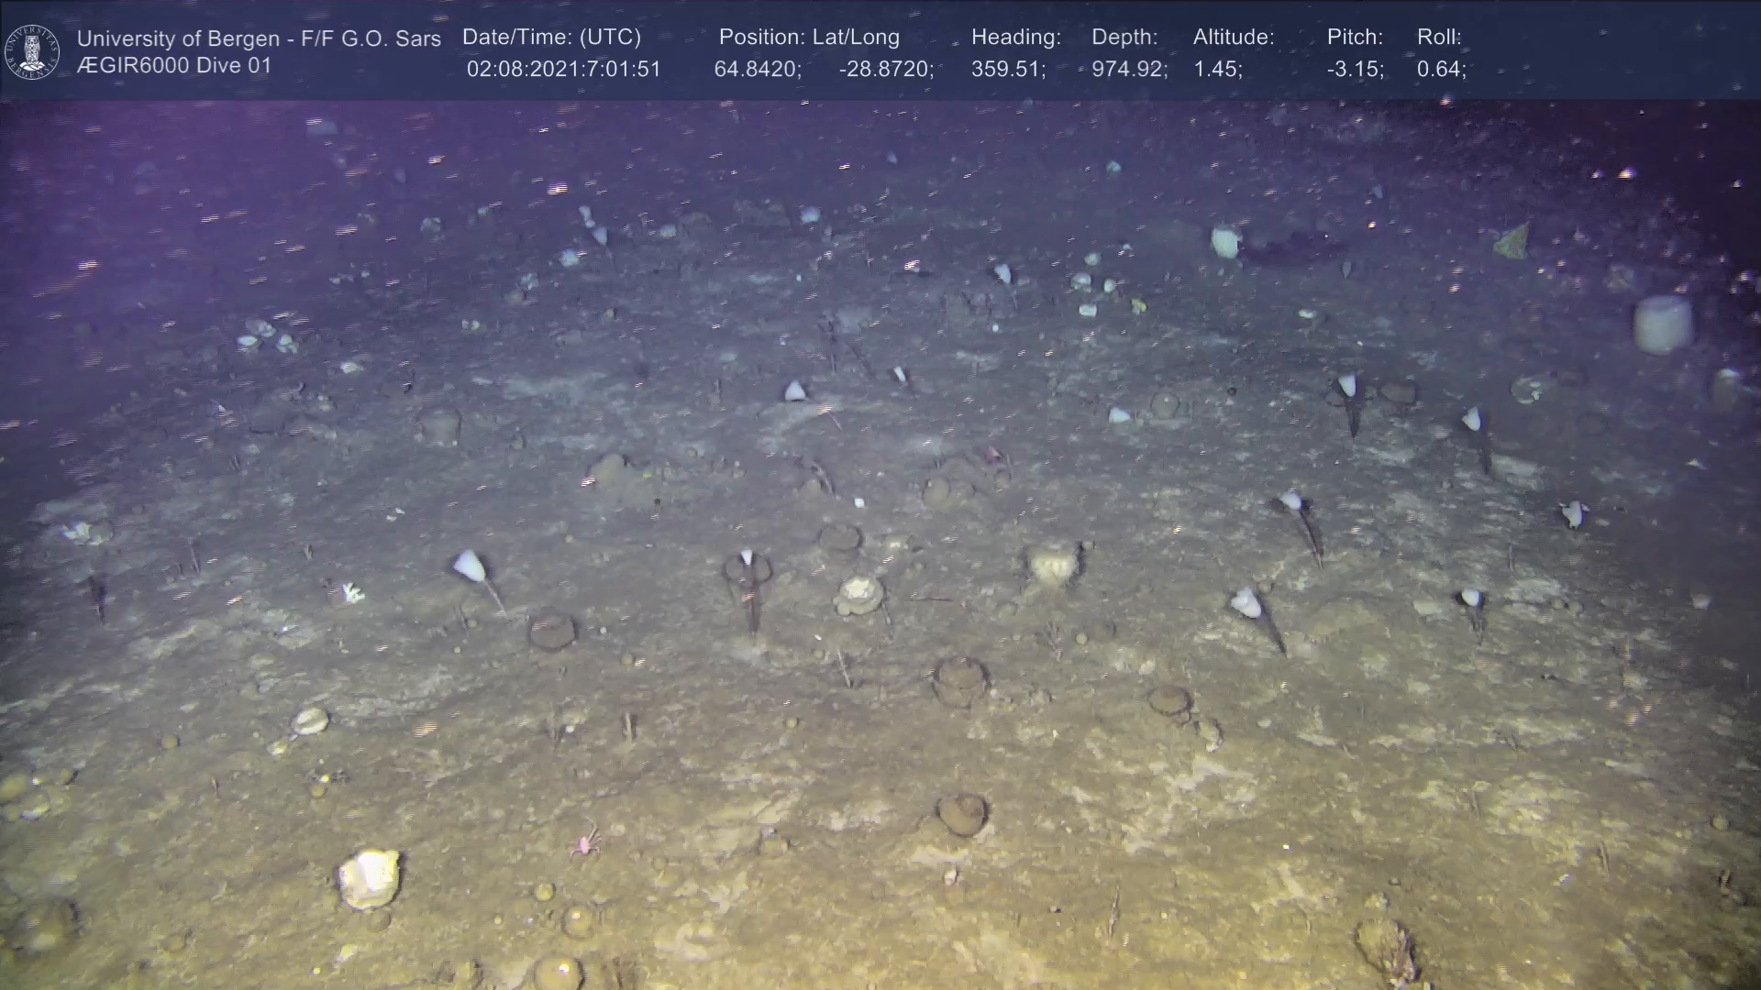Select the heading value 359.51
This screenshot has height=990, width=1761.
[x=1008, y=69]
